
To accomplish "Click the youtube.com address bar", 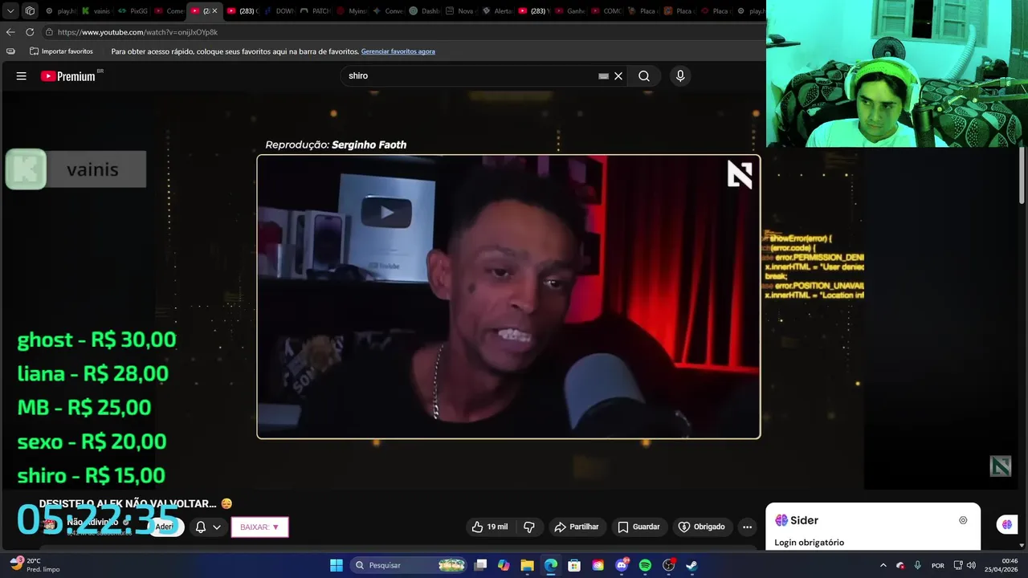I will (x=402, y=32).
